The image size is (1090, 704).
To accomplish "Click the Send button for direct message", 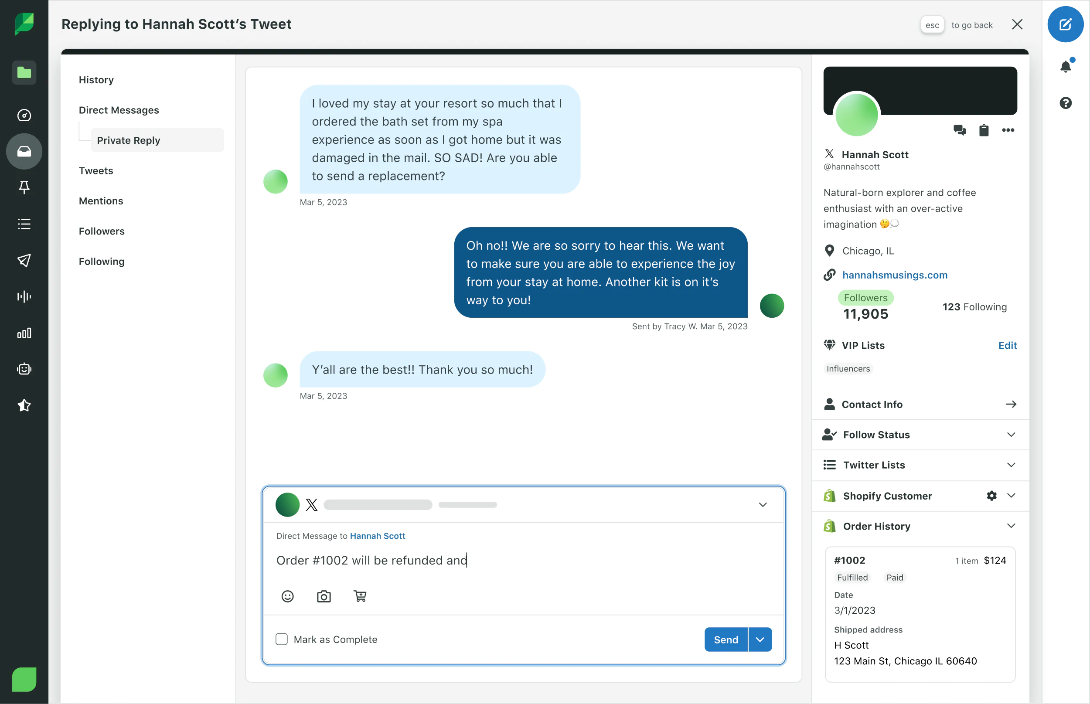I will 726,639.
